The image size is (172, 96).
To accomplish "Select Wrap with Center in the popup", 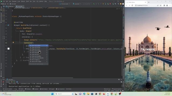I will pyautogui.click(x=38, y=49).
